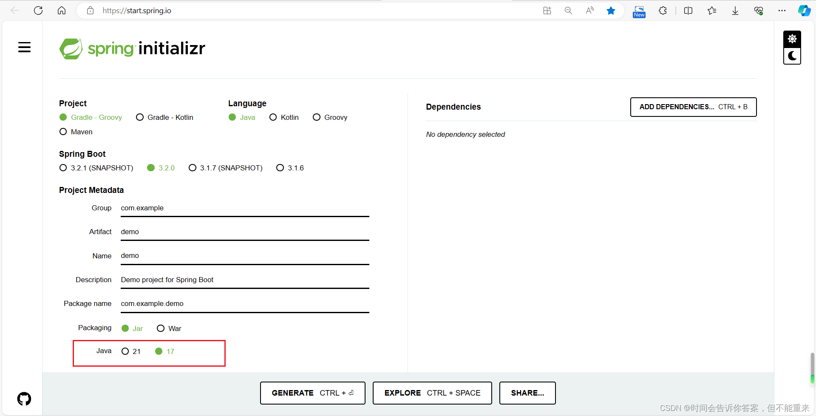This screenshot has height=416, width=816.
Task: Click the browser address bar URL
Action: [x=137, y=11]
